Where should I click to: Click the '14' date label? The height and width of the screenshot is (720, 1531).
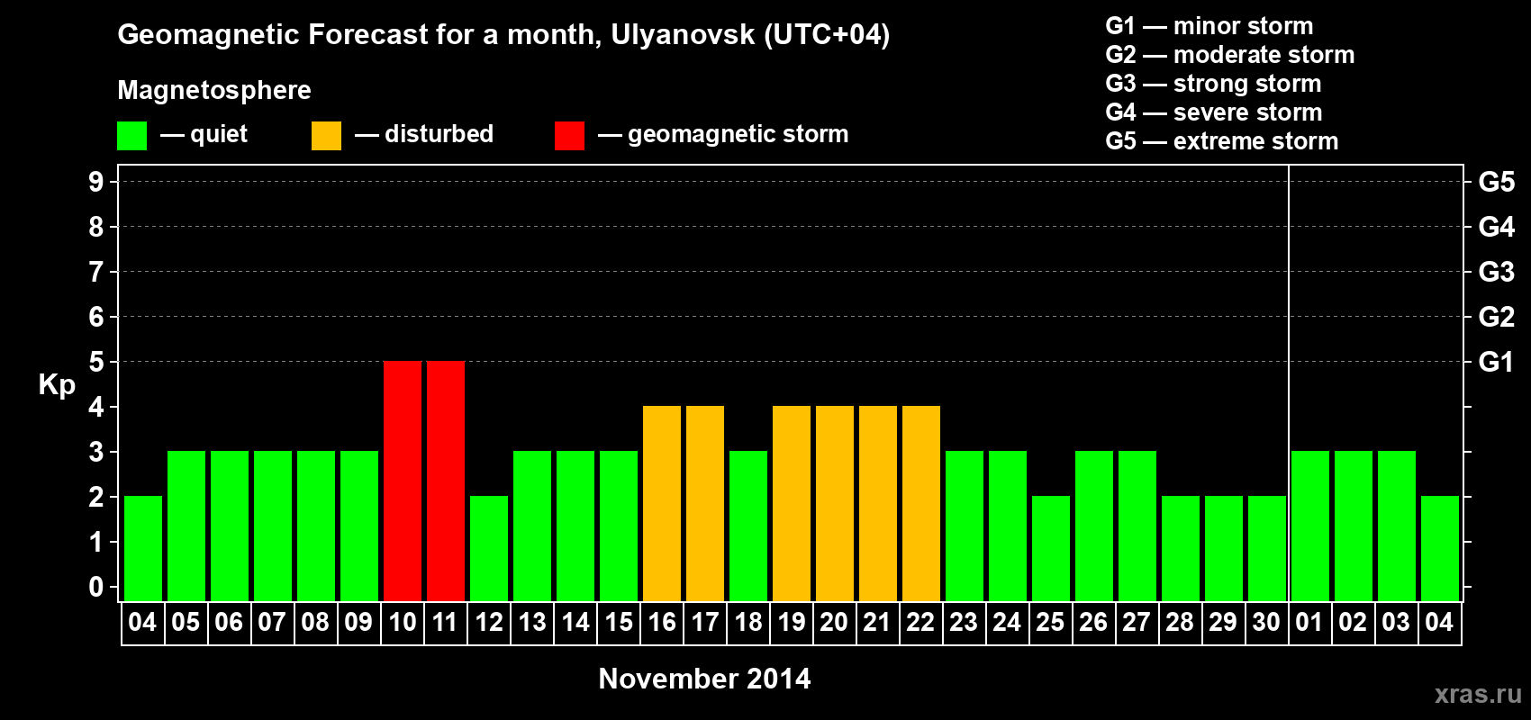pyautogui.click(x=575, y=623)
